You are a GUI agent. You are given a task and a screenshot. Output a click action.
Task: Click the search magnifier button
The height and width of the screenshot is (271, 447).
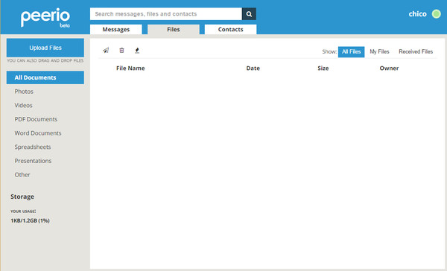pyautogui.click(x=249, y=14)
